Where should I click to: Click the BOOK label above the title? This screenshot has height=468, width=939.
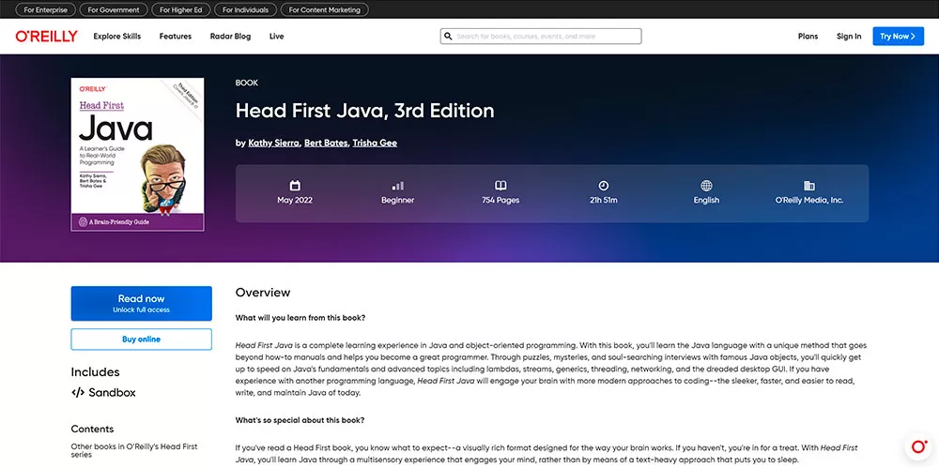point(247,83)
